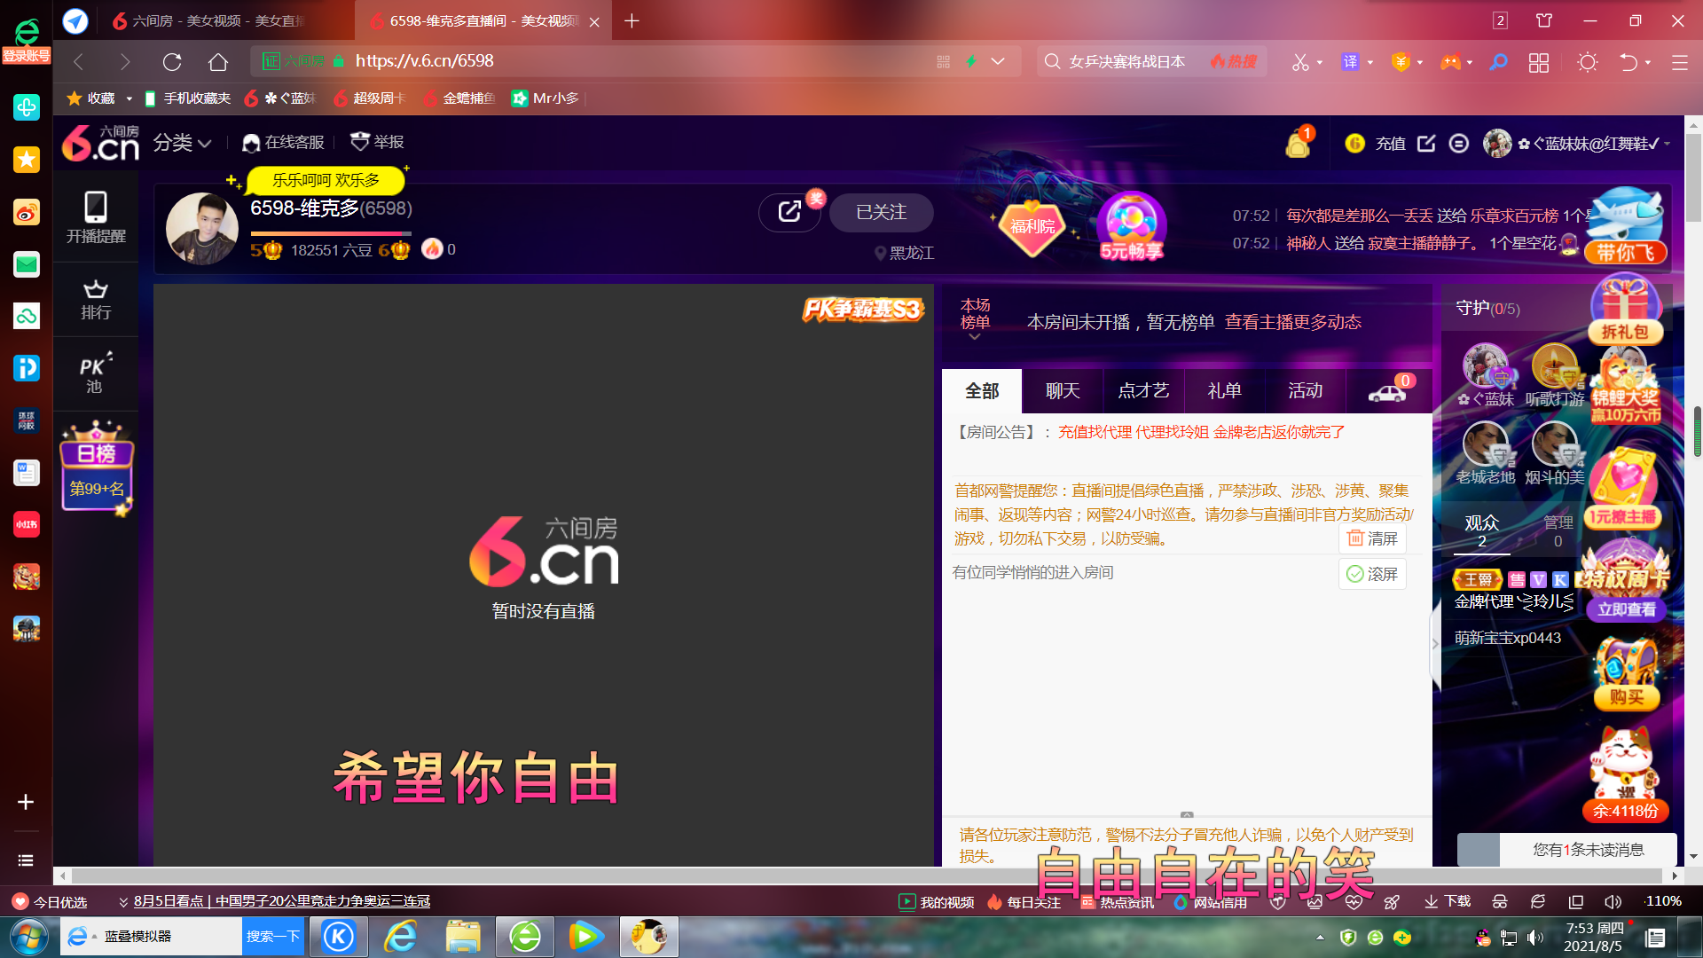Click the 清屏 clear screen button

click(1372, 538)
